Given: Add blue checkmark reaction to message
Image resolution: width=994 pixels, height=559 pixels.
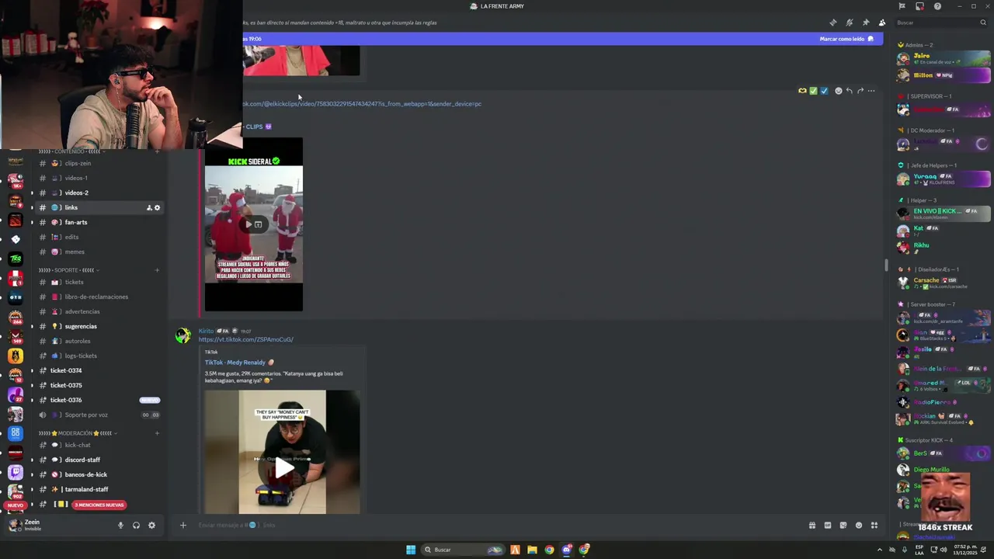Looking at the screenshot, I should 824,91.
